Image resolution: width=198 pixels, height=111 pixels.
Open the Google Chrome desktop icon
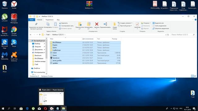click(x=14, y=31)
